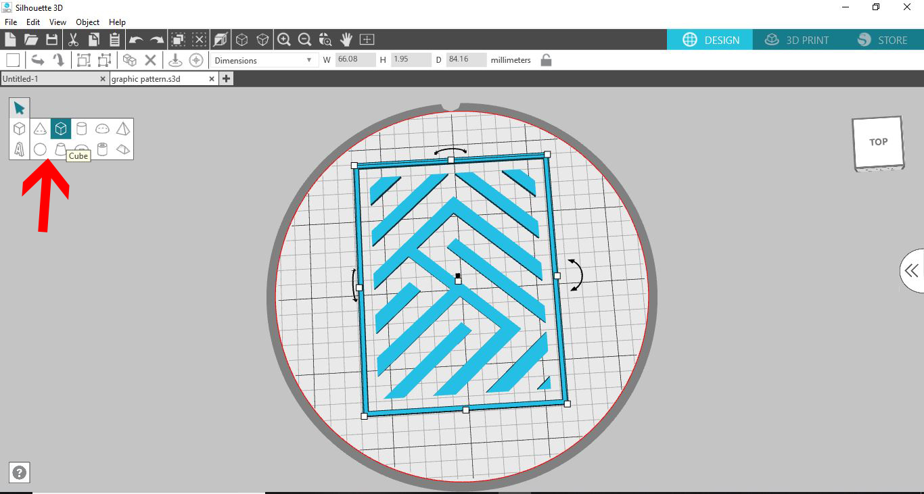Add a new document tab
The image size is (924, 494).
click(x=226, y=78)
